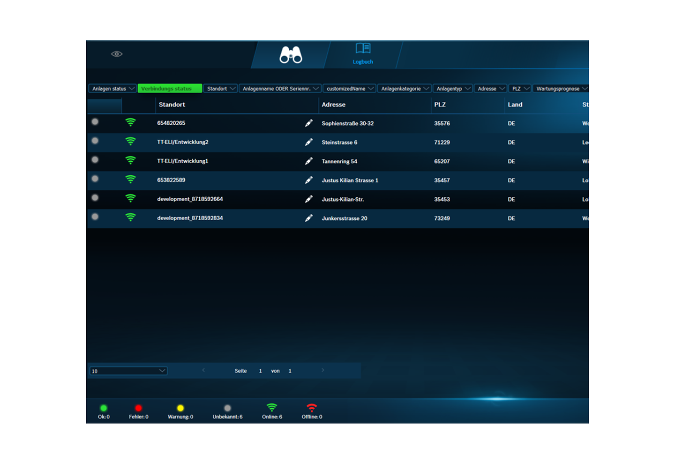Select the Verbindungs status filter
Screen dimensions: 675x450
(x=170, y=89)
